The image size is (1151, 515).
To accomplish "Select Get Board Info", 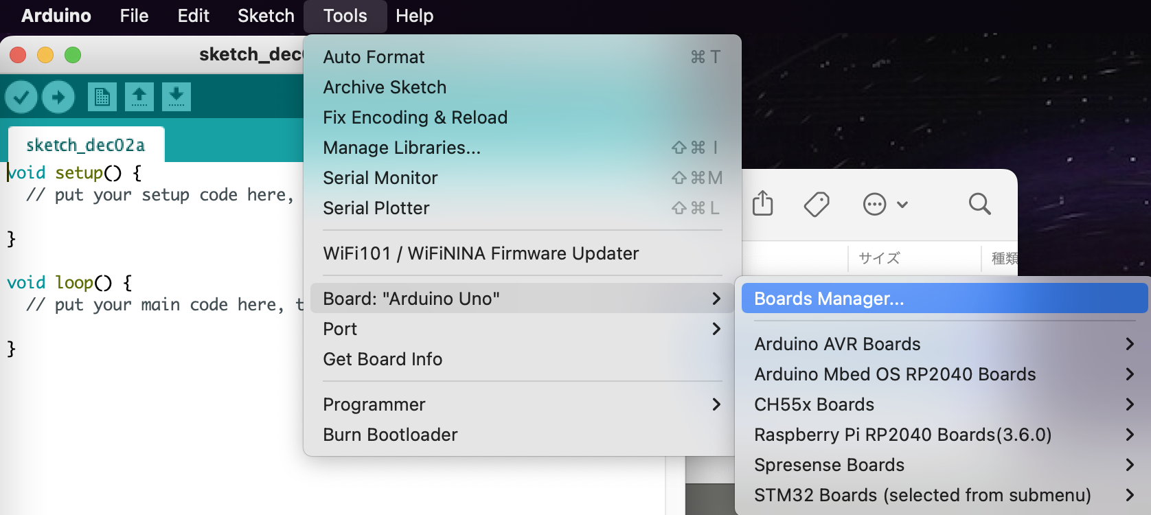I will (x=523, y=359).
